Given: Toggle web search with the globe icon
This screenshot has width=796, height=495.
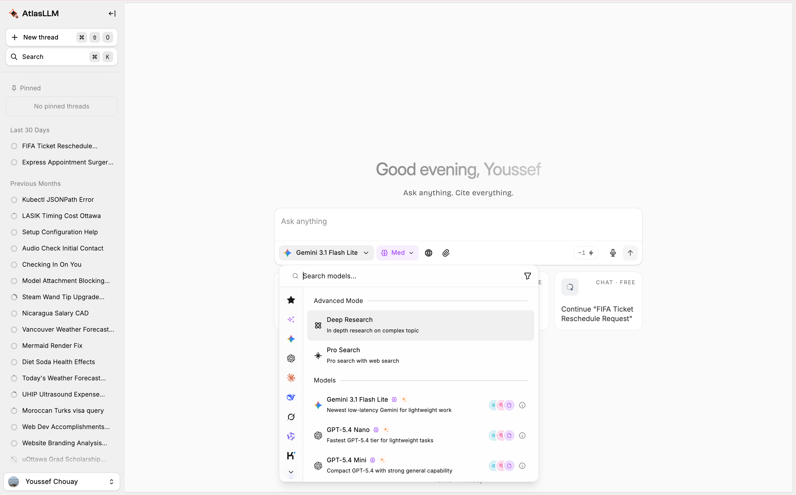Looking at the screenshot, I should click(x=428, y=253).
